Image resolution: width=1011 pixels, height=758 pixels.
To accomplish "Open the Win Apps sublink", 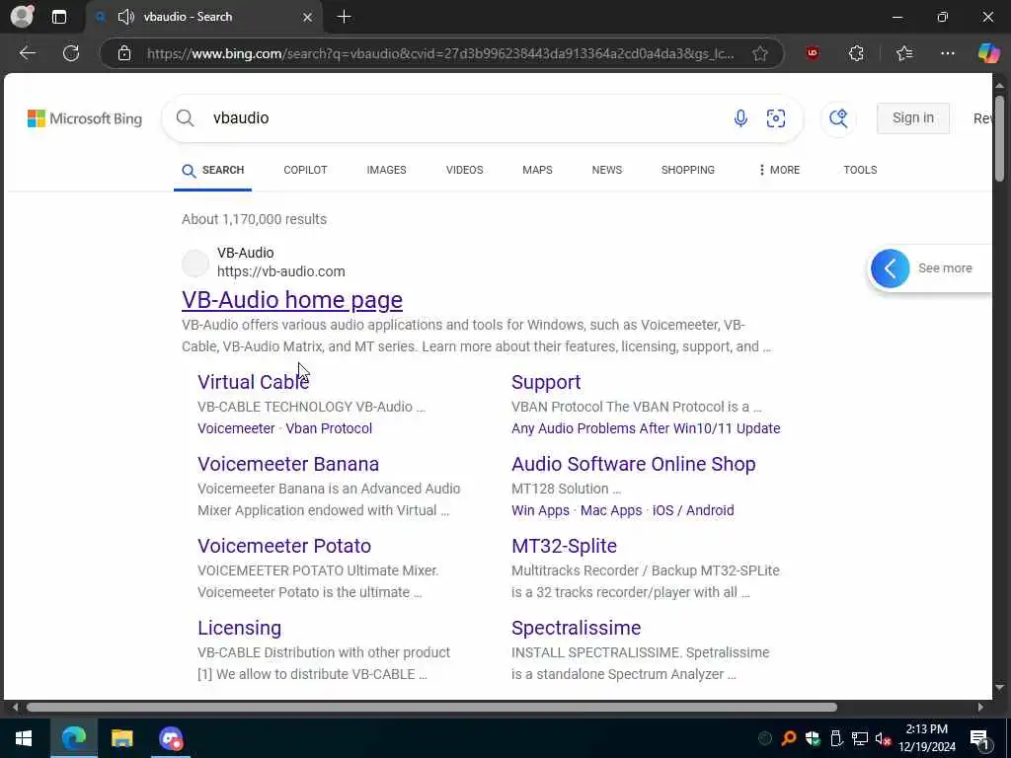I will (540, 510).
